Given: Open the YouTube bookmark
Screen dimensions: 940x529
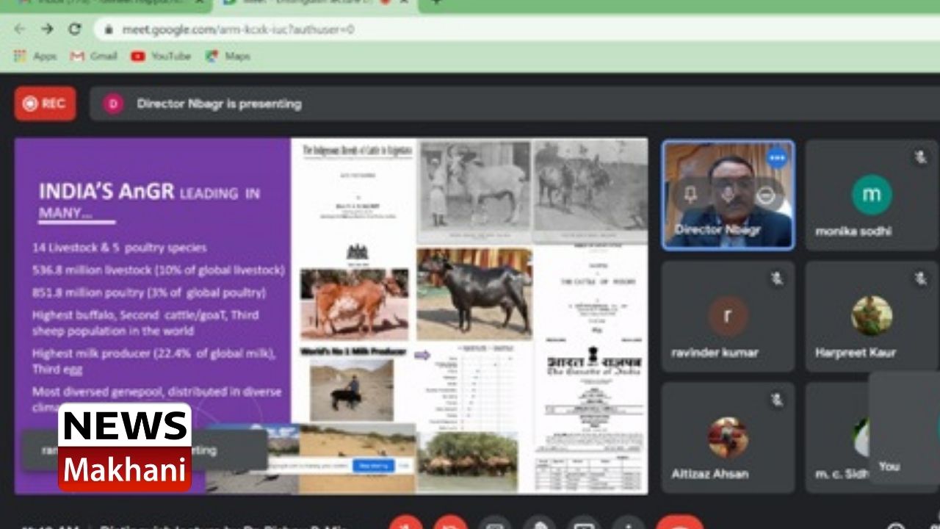Looking at the screenshot, I should tap(161, 56).
